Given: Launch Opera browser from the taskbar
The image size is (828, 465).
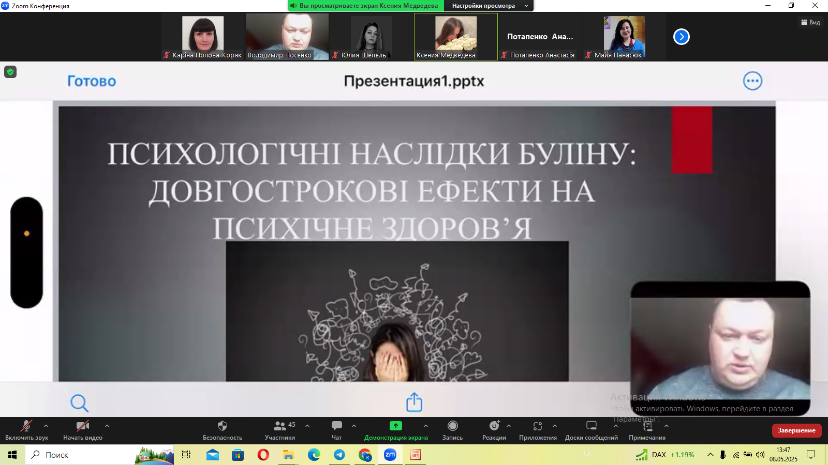Looking at the screenshot, I should pos(263,455).
